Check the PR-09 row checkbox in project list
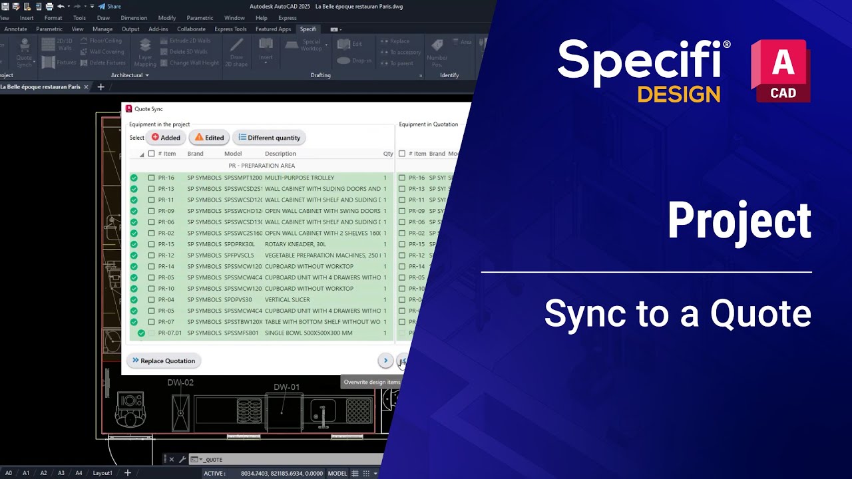This screenshot has width=852, height=479. pyautogui.click(x=151, y=211)
